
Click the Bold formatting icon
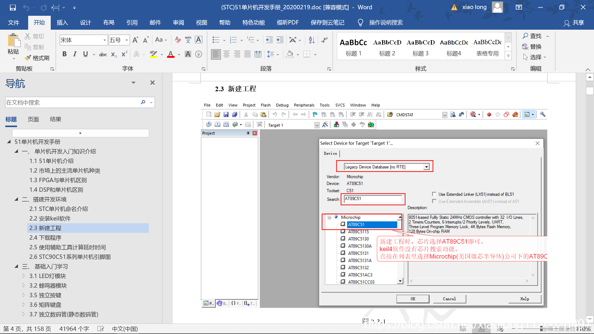64,54
